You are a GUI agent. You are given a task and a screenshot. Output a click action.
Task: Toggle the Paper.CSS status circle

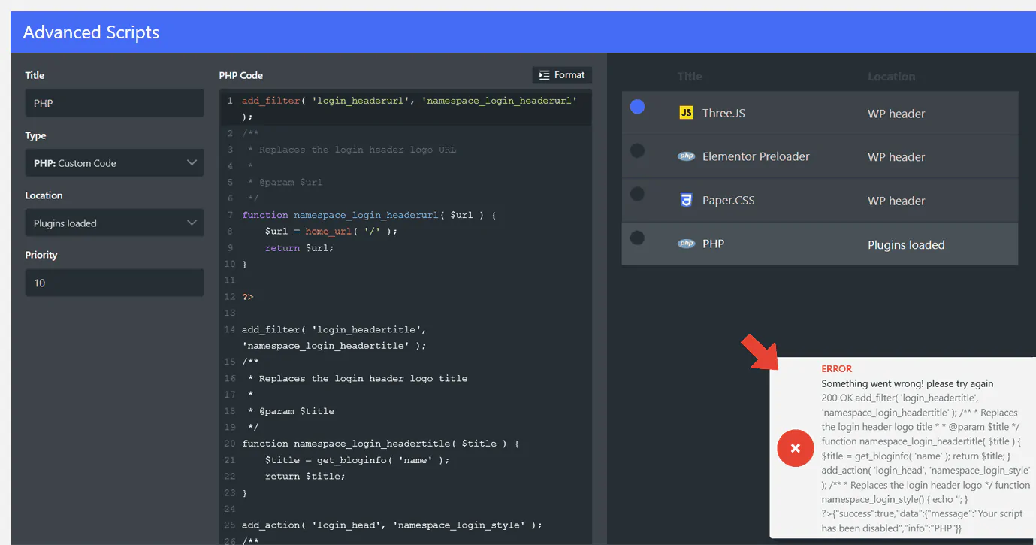pos(637,194)
